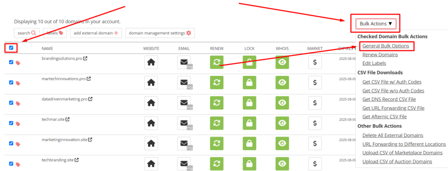448x171 pixels.
Task: Choose Renew Domains from bulk menu
Action: tap(380, 54)
